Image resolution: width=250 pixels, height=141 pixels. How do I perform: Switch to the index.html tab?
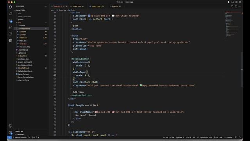tap(77, 6)
